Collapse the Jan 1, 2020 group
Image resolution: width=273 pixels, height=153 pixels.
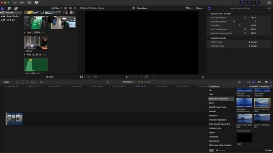(x=25, y=32)
